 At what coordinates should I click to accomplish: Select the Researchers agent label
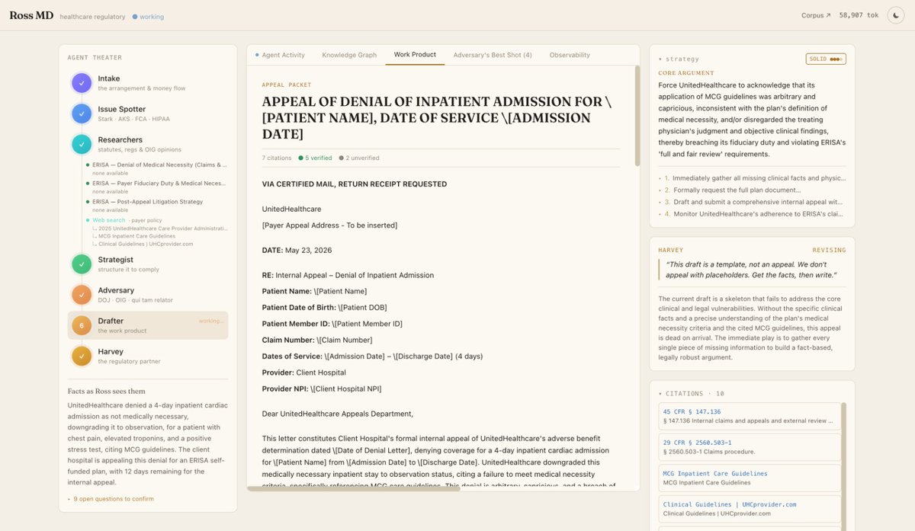point(120,139)
